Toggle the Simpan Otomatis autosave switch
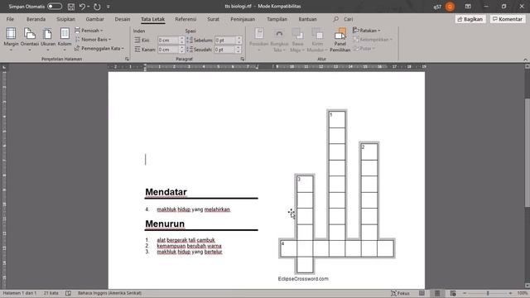This screenshot has width=530, height=298. (x=55, y=7)
